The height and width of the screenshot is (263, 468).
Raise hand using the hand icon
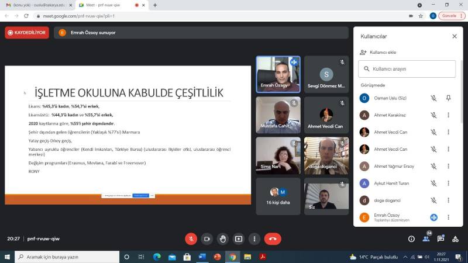click(x=222, y=238)
